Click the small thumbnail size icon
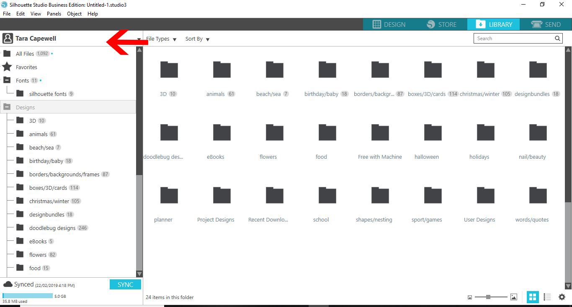The height and width of the screenshot is (307, 572). (470, 297)
